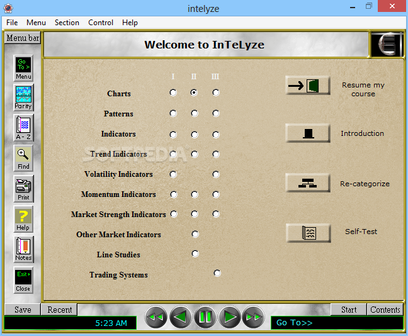Viewport: 408px width, 336px height.
Task: Click the Contents button
Action: (385, 310)
